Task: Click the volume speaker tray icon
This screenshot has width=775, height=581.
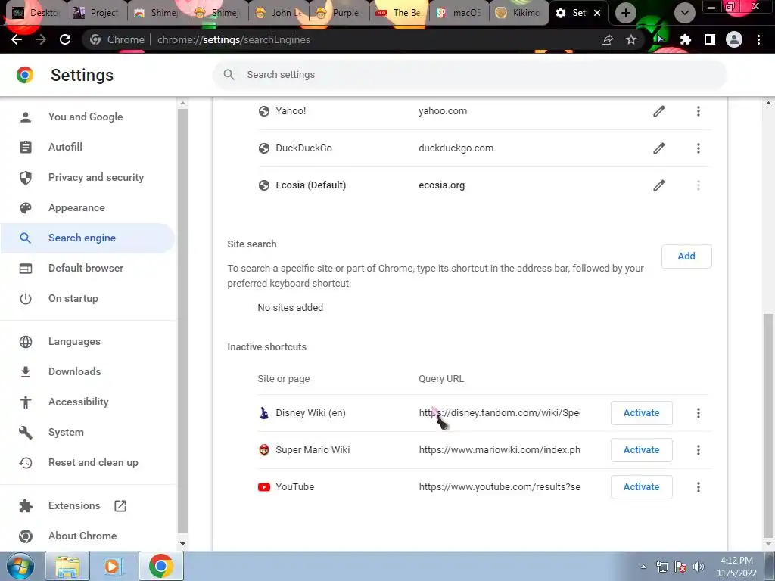Action: pos(699,567)
